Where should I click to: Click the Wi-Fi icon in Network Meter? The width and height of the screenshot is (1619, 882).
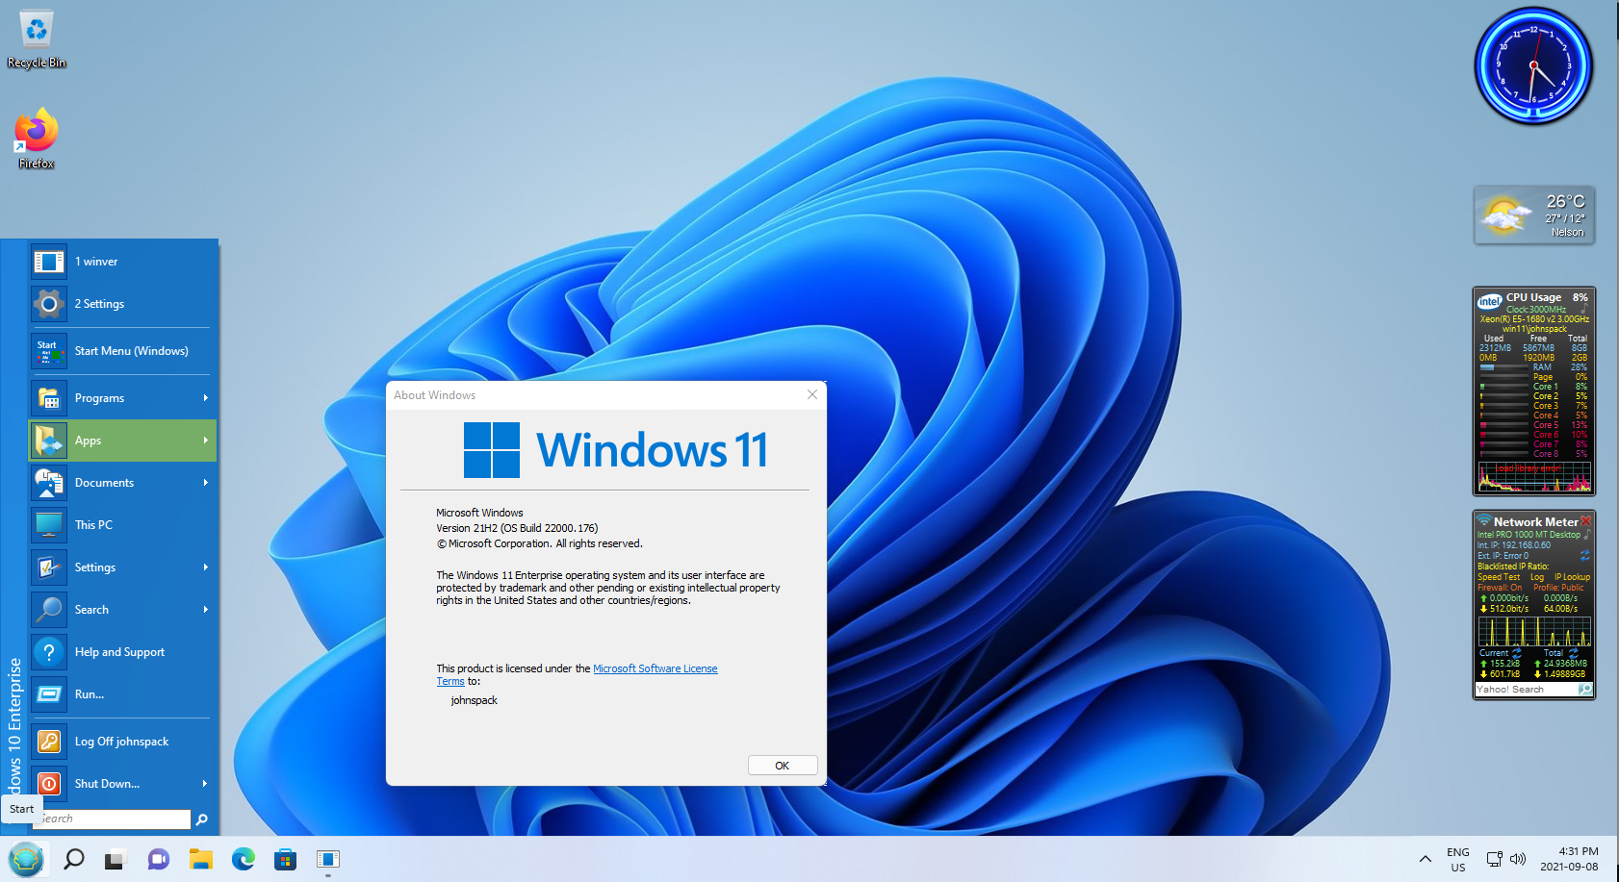point(1484,521)
